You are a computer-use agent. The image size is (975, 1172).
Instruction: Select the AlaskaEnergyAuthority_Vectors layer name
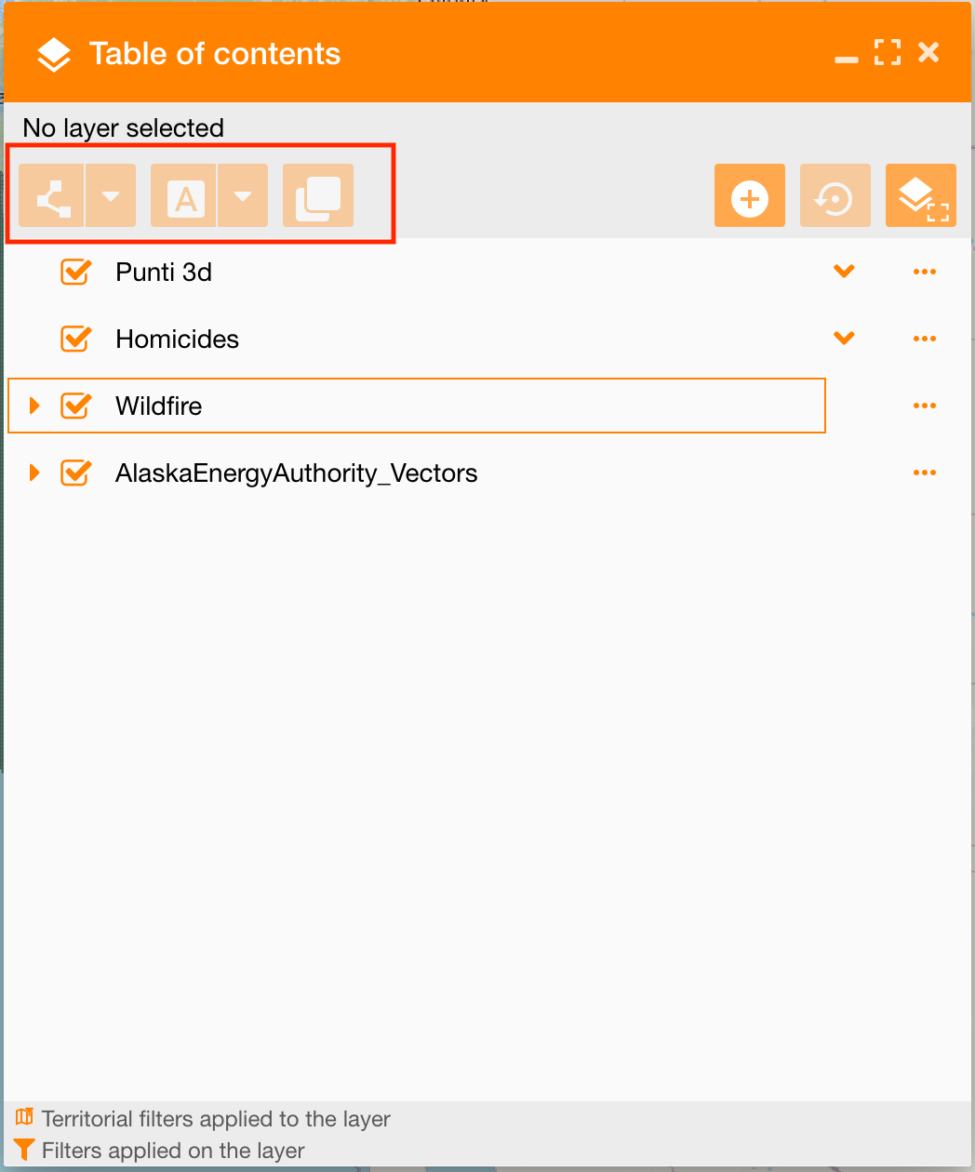pyautogui.click(x=296, y=473)
